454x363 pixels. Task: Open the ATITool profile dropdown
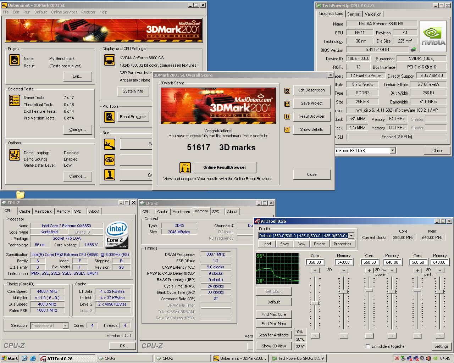coord(351,236)
